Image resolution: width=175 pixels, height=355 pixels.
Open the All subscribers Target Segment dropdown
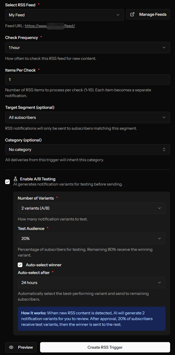[x=87, y=117]
